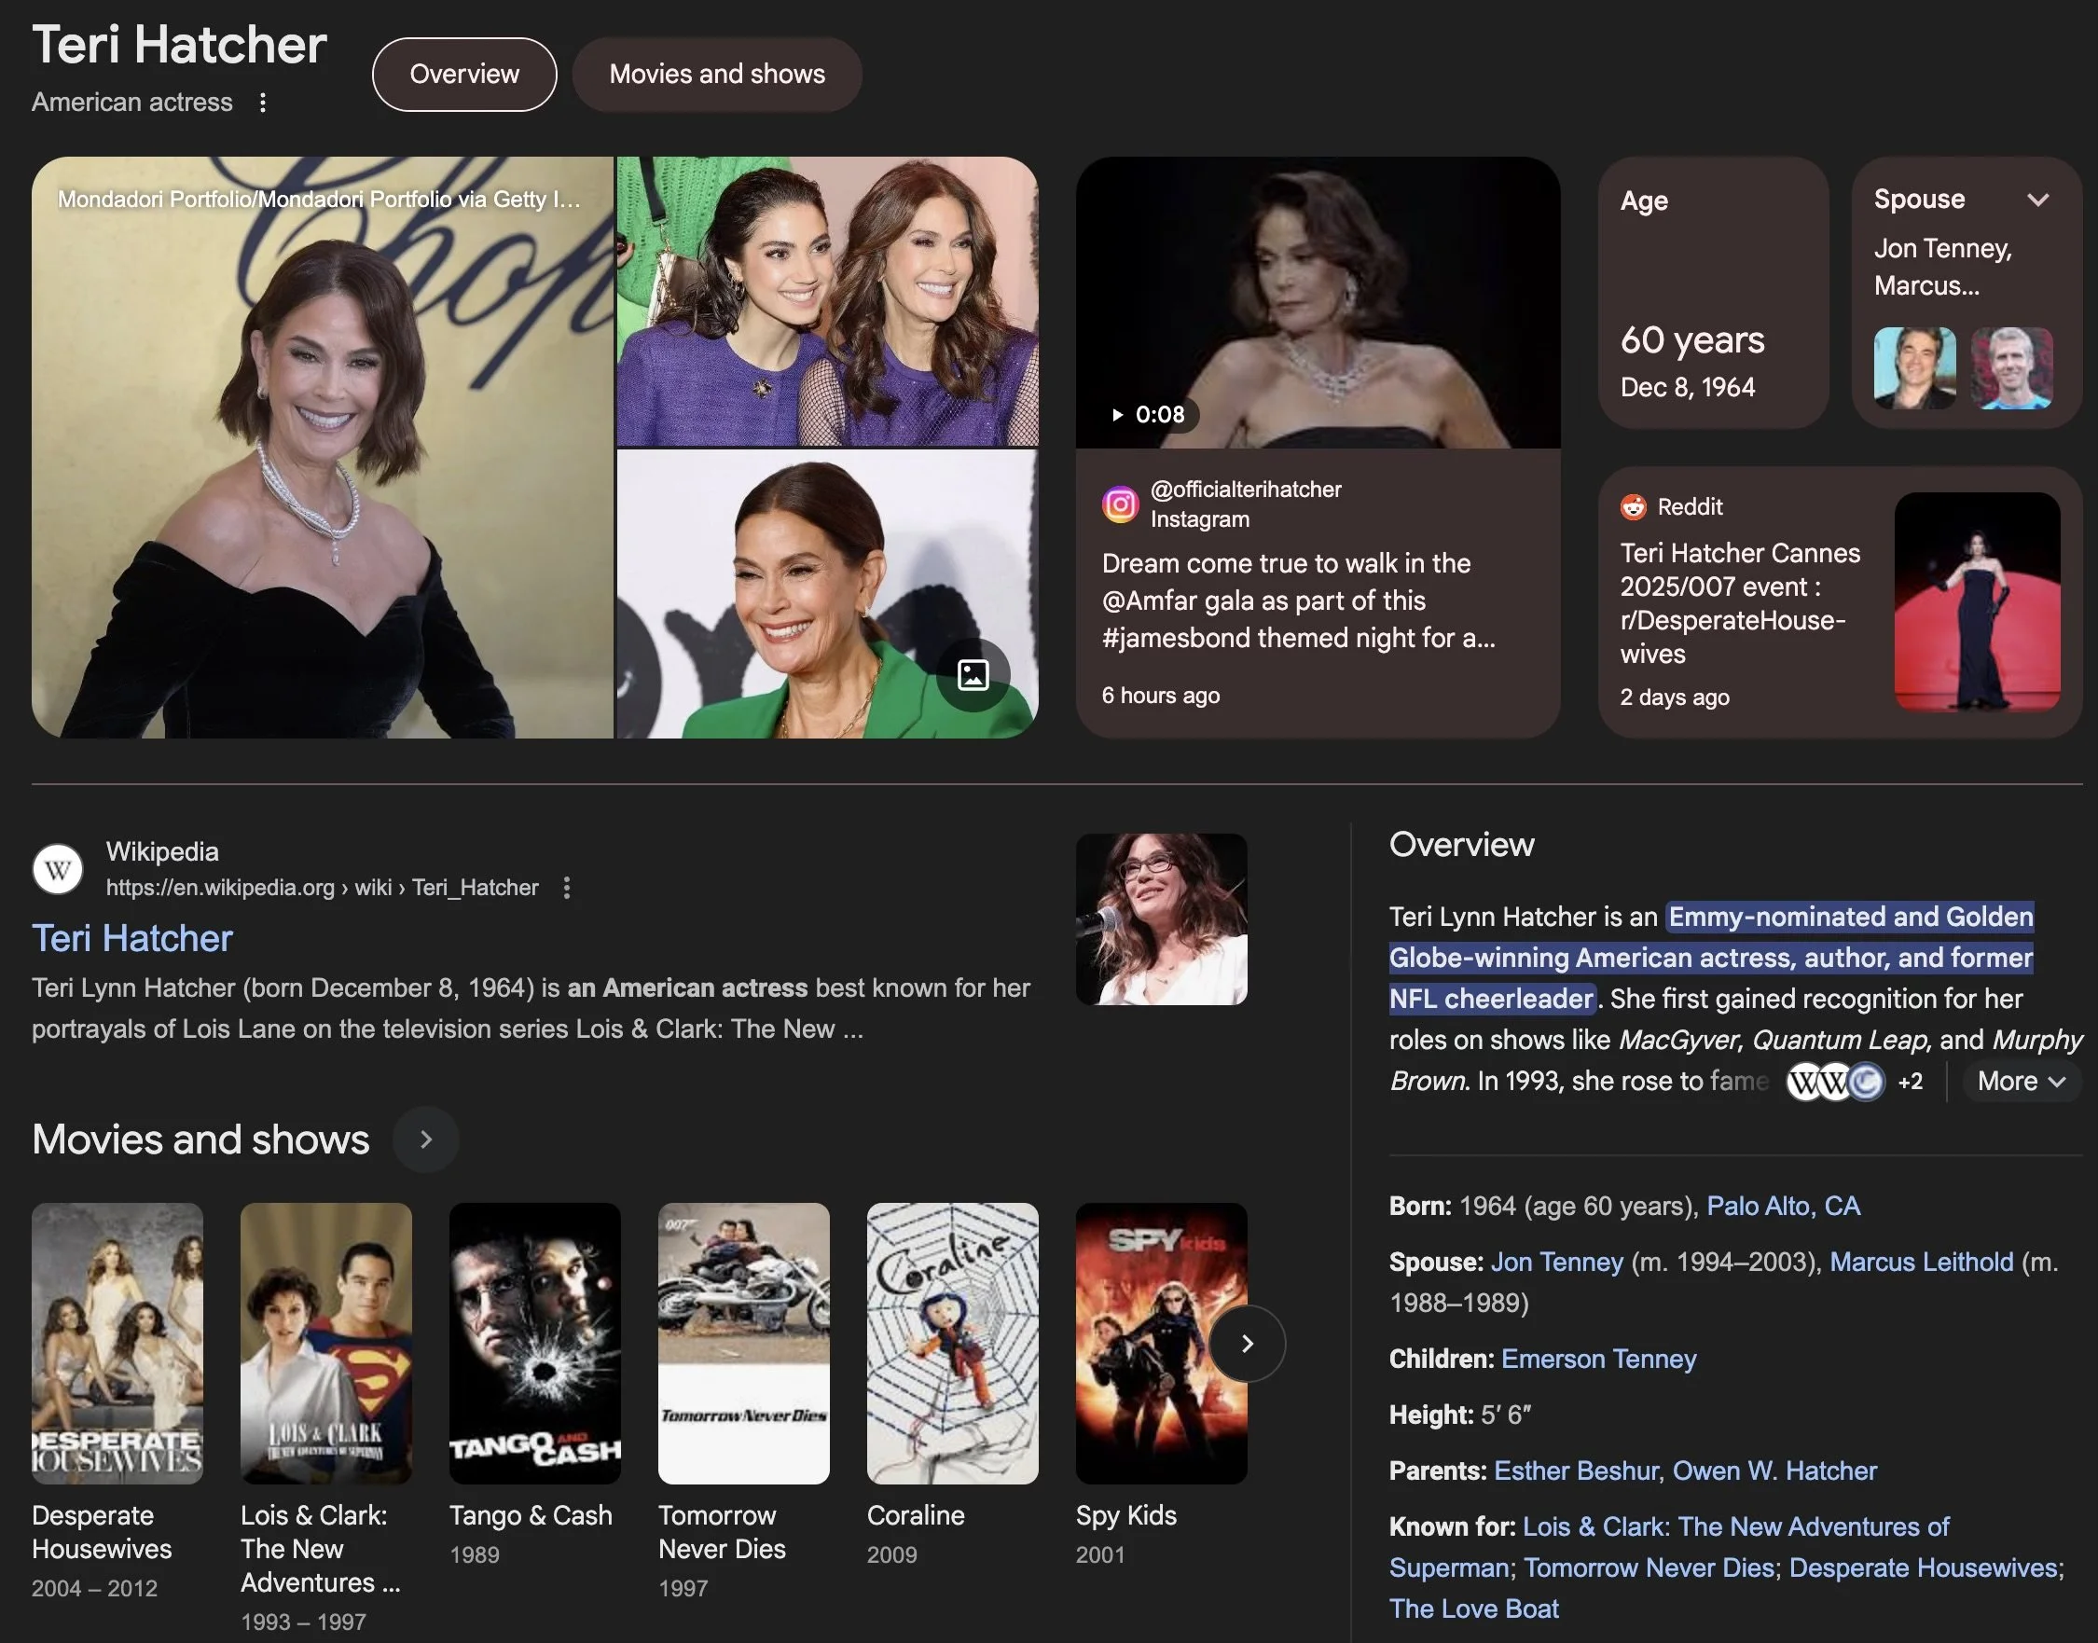
Task: Click the Palo Alto, CA link
Action: pyautogui.click(x=1783, y=1206)
